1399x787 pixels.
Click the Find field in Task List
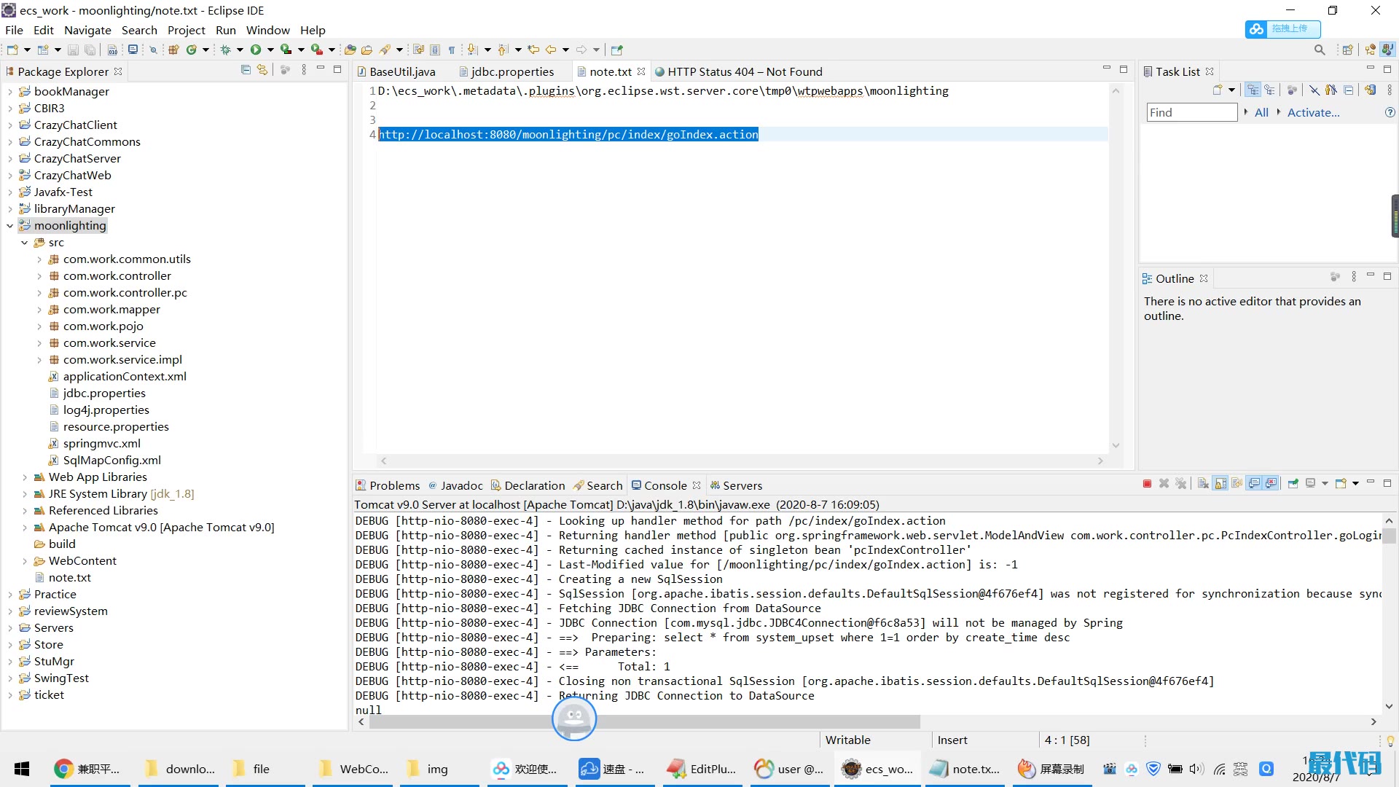(1191, 112)
